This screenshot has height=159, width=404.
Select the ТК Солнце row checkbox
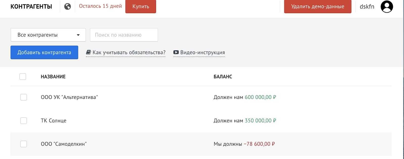click(x=23, y=121)
